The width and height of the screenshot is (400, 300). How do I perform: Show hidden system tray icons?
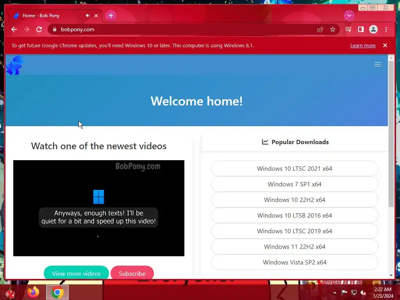335,293
